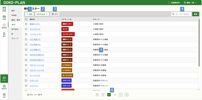Viewport: 202px width, 100px height.
Task: Click the brown 測設ナビ - 2 magnet tag
Action: [x=67, y=45]
